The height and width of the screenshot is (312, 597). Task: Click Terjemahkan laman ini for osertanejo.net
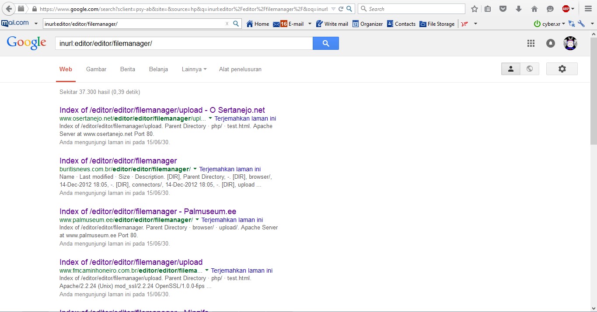(245, 118)
